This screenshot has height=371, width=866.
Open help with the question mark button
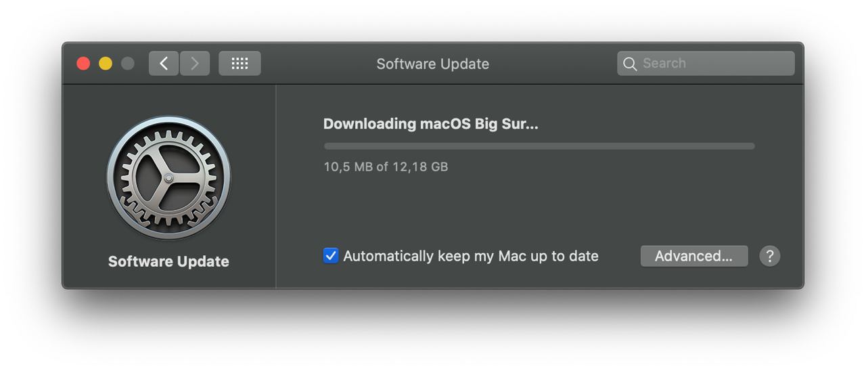pos(770,256)
